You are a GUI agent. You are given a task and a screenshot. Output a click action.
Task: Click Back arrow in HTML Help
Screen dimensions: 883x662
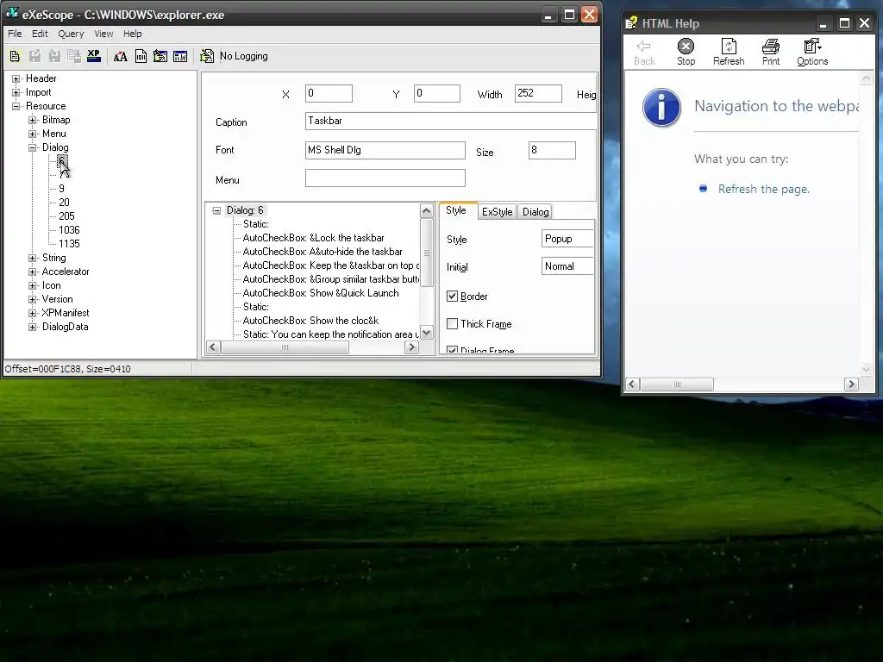pos(643,53)
